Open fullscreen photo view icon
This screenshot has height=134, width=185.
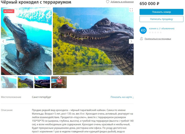pos(131,10)
